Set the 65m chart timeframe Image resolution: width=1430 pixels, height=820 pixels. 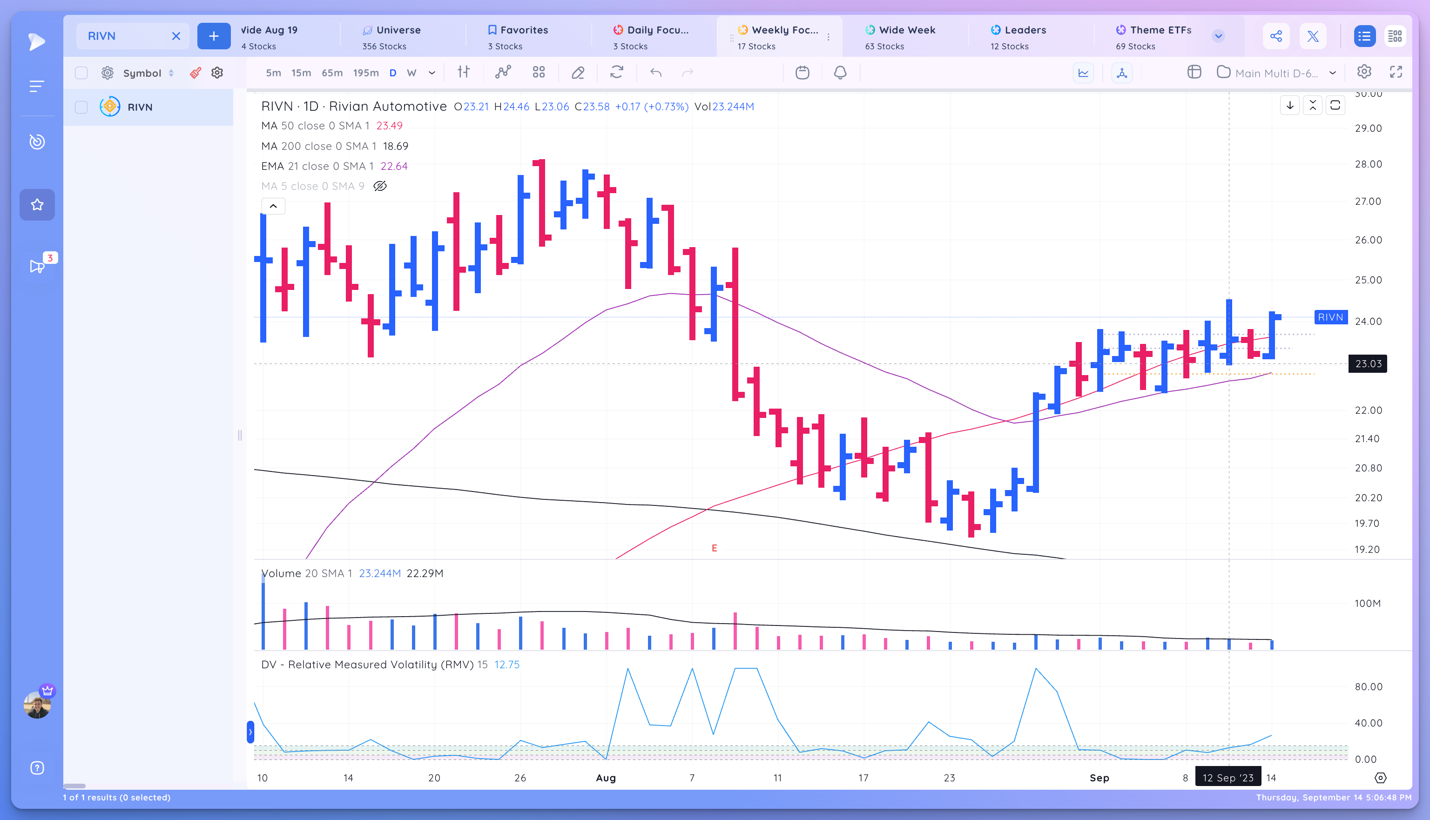(x=332, y=73)
